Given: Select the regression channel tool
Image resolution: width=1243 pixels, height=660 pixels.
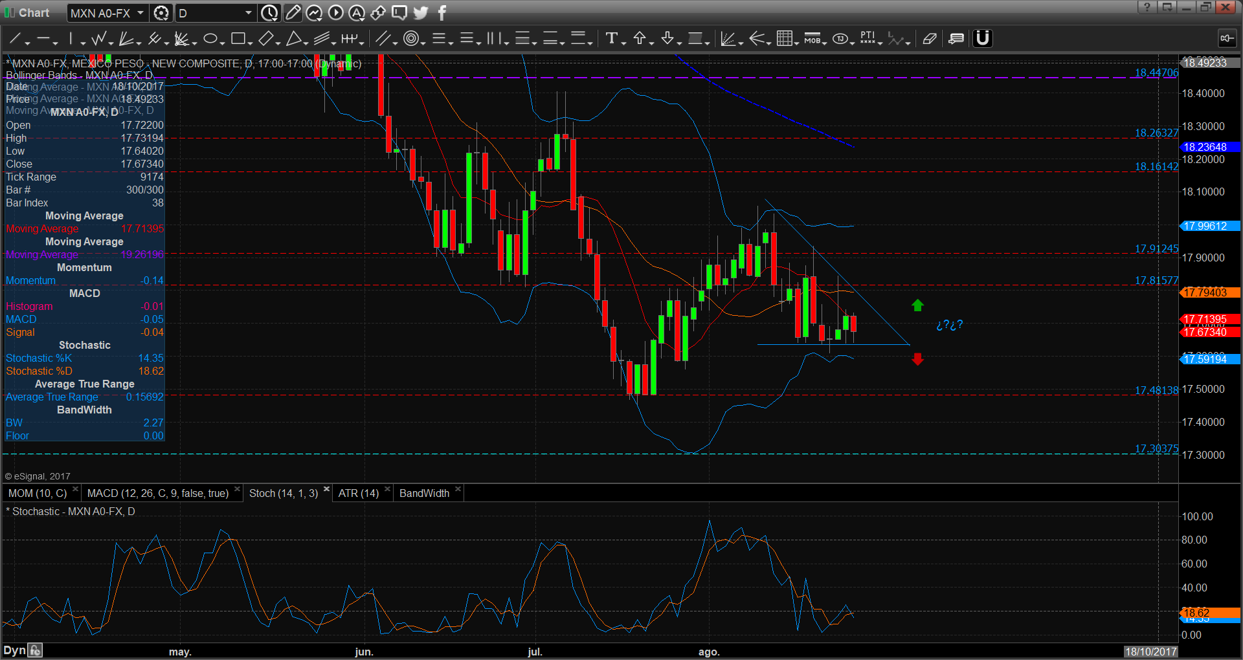Looking at the screenshot, I should click(x=322, y=39).
